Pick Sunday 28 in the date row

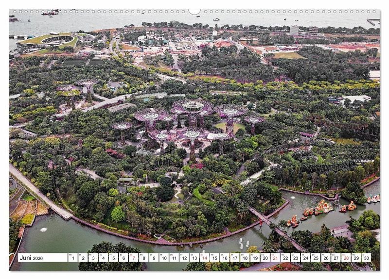coord(346,258)
